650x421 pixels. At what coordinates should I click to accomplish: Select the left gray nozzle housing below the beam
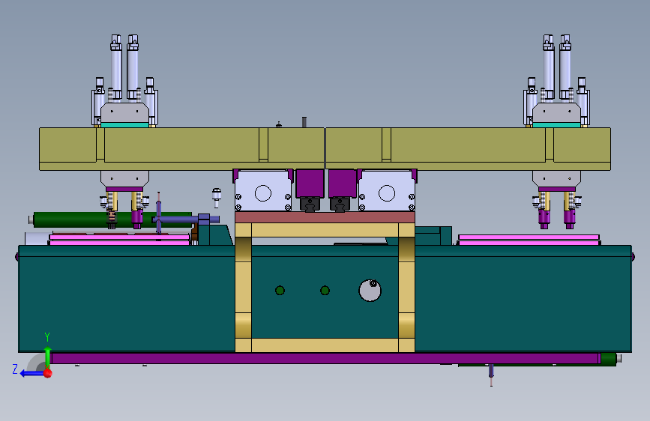(124, 178)
